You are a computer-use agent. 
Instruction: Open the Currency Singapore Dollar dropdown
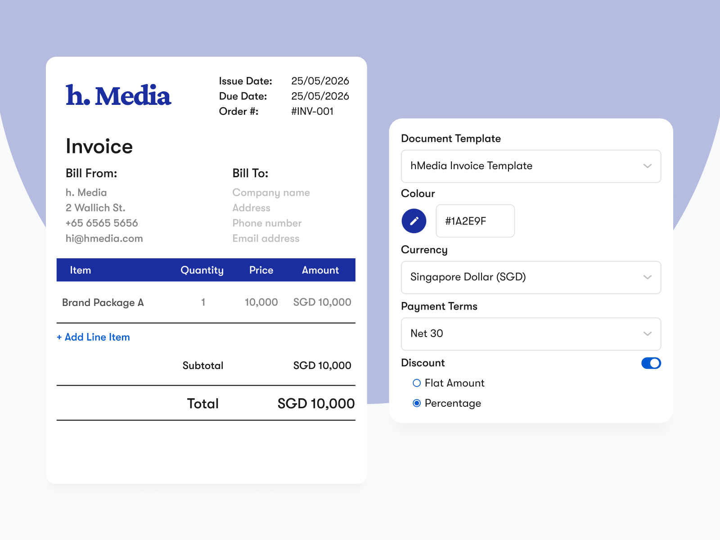531,277
